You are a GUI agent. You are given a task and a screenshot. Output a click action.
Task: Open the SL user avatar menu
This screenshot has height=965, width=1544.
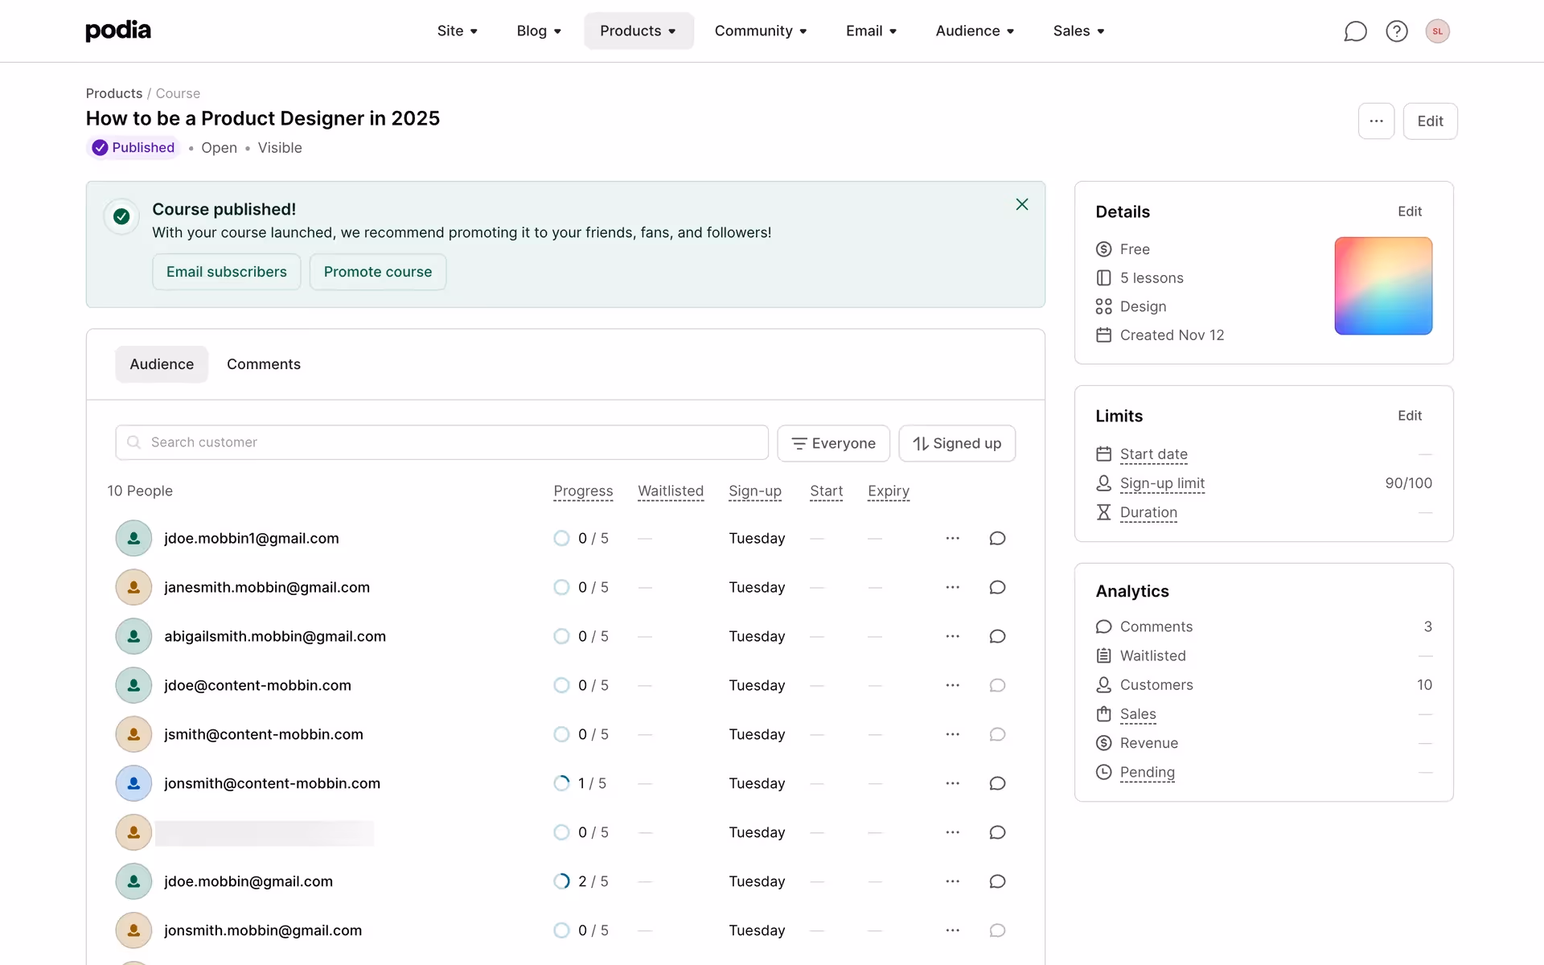pos(1437,31)
